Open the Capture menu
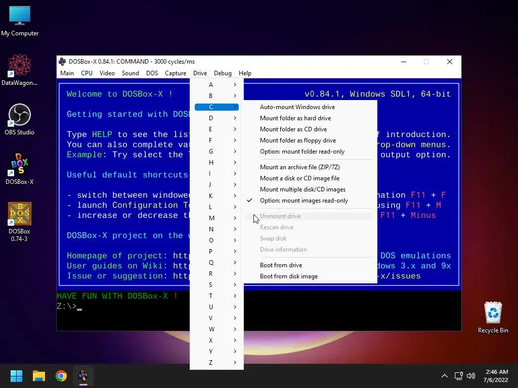 click(176, 73)
